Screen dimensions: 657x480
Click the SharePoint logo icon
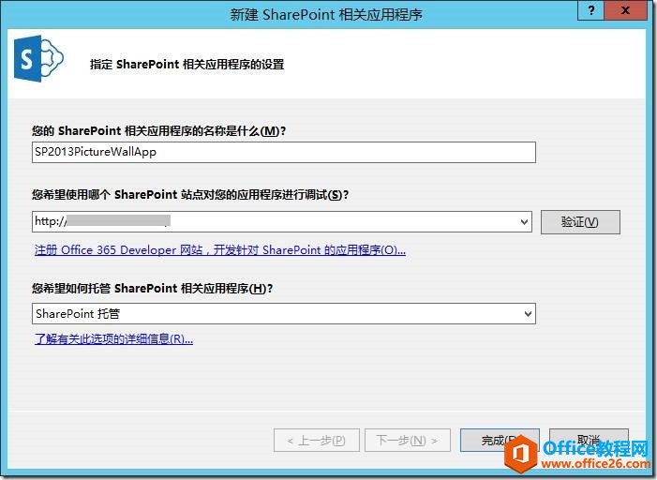pyautogui.click(x=38, y=58)
